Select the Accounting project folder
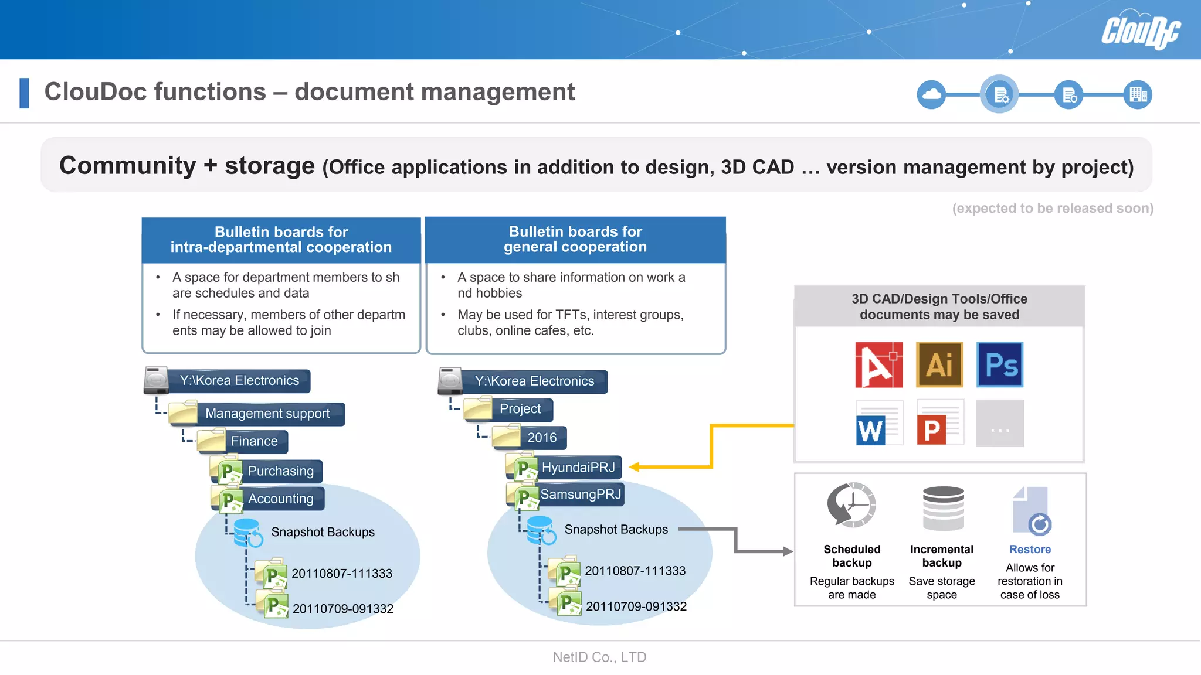This screenshot has height=675, width=1201. pos(280,499)
